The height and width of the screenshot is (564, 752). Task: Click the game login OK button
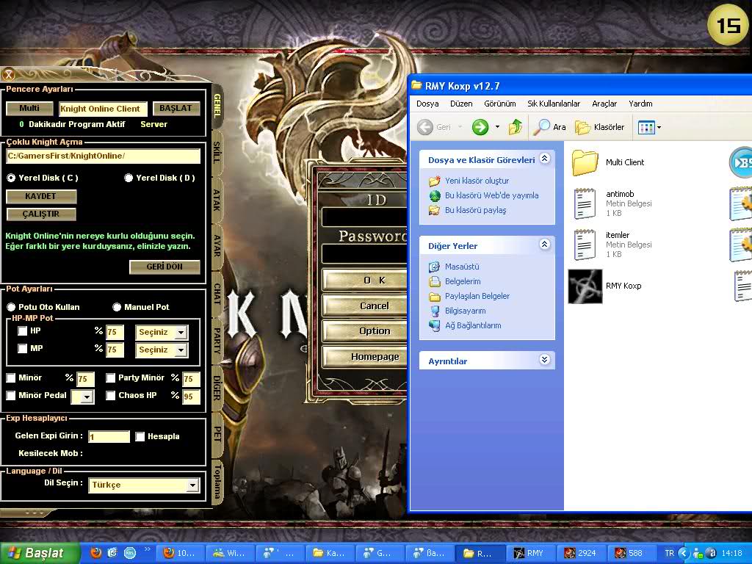[366, 280]
